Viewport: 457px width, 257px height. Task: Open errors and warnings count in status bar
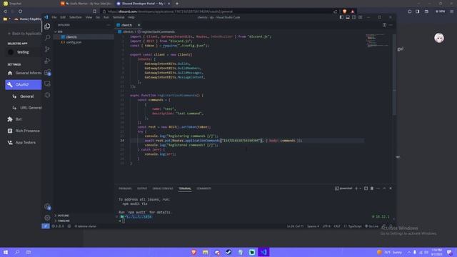click(x=57, y=226)
